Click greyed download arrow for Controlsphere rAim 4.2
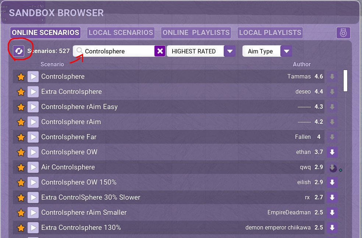This screenshot has width=362, height=238. 332,122
